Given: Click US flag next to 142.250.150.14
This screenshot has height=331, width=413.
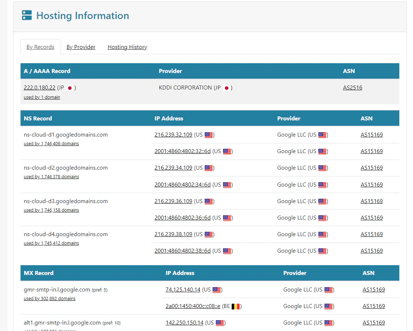Looking at the screenshot, I should pos(220,323).
